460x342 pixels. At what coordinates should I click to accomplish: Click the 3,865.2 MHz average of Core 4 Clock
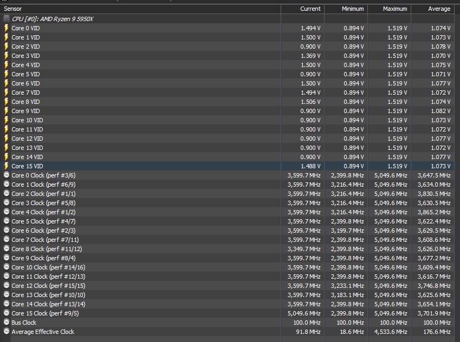tap(434, 212)
